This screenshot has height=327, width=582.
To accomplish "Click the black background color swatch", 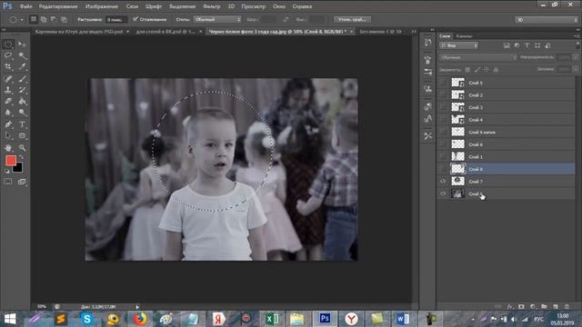I will tap(18, 169).
